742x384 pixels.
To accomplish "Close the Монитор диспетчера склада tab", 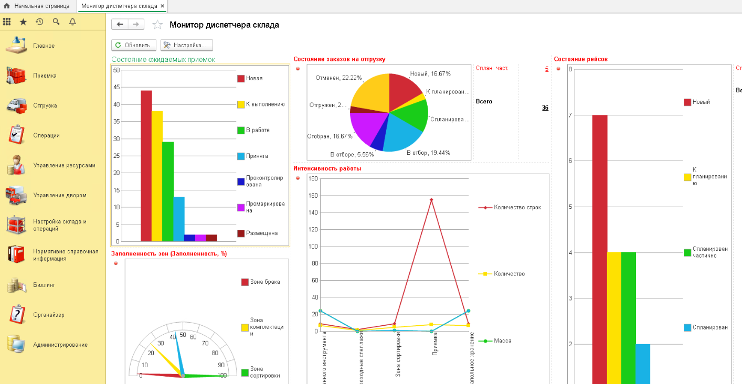I will tap(163, 6).
